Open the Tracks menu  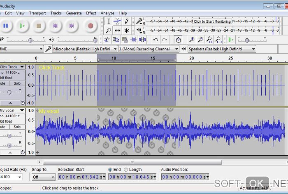(x=56, y=13)
